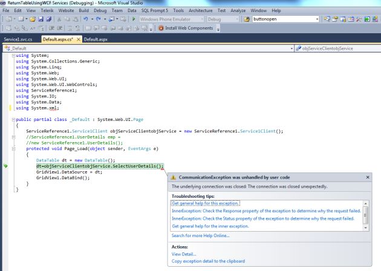Switch to the Service1.svc.cs tab
The width and height of the screenshot is (381, 271).
click(x=19, y=39)
